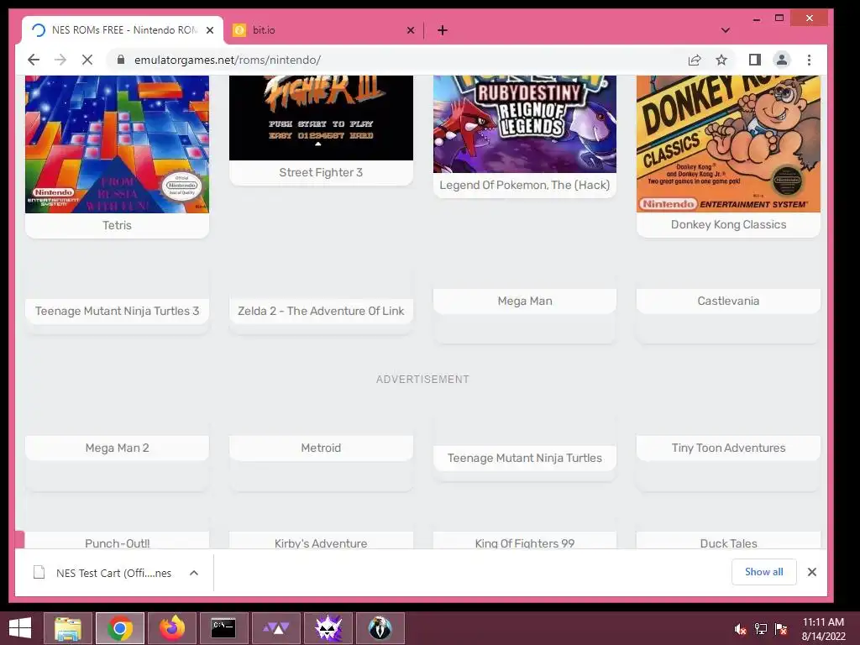Close the downloads bar
860x645 pixels.
tap(812, 572)
